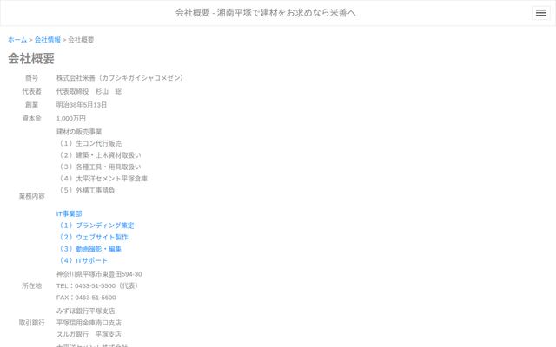Select the 創業 label

(31, 105)
